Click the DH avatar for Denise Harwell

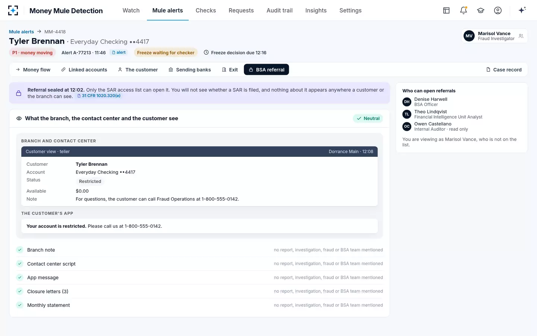pyautogui.click(x=407, y=102)
